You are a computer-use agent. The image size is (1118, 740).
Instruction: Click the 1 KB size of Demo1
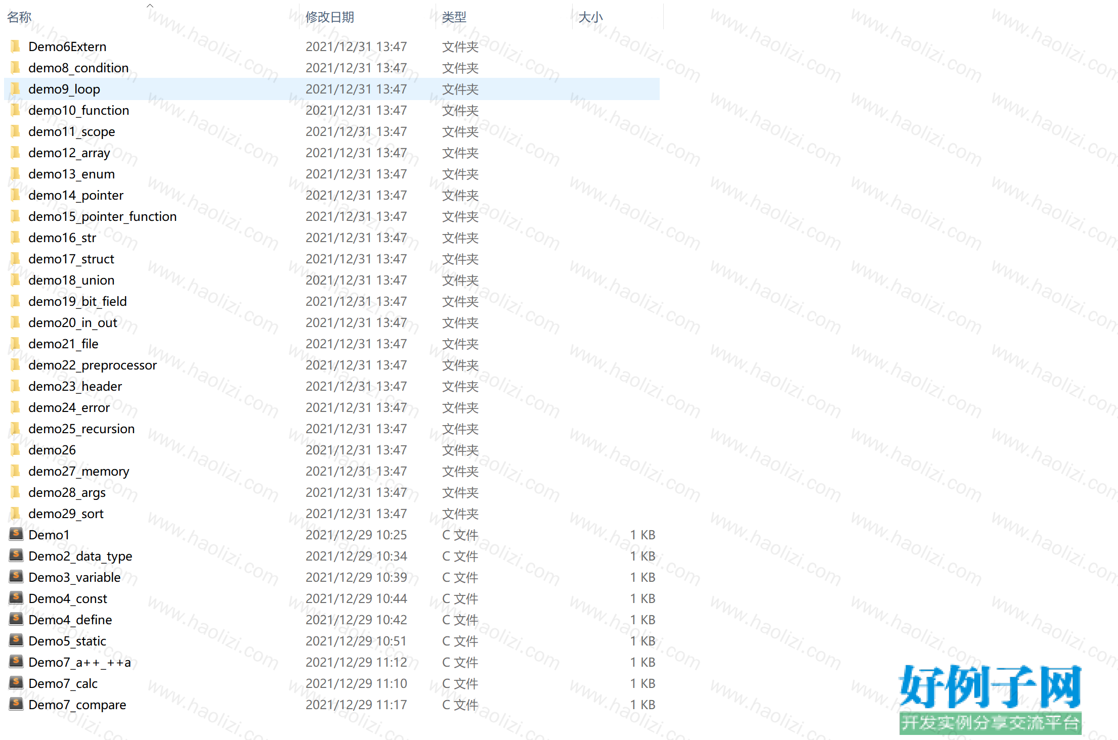(642, 535)
